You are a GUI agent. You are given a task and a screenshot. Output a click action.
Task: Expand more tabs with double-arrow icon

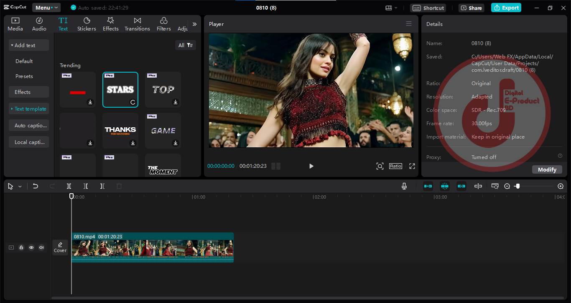pos(194,24)
